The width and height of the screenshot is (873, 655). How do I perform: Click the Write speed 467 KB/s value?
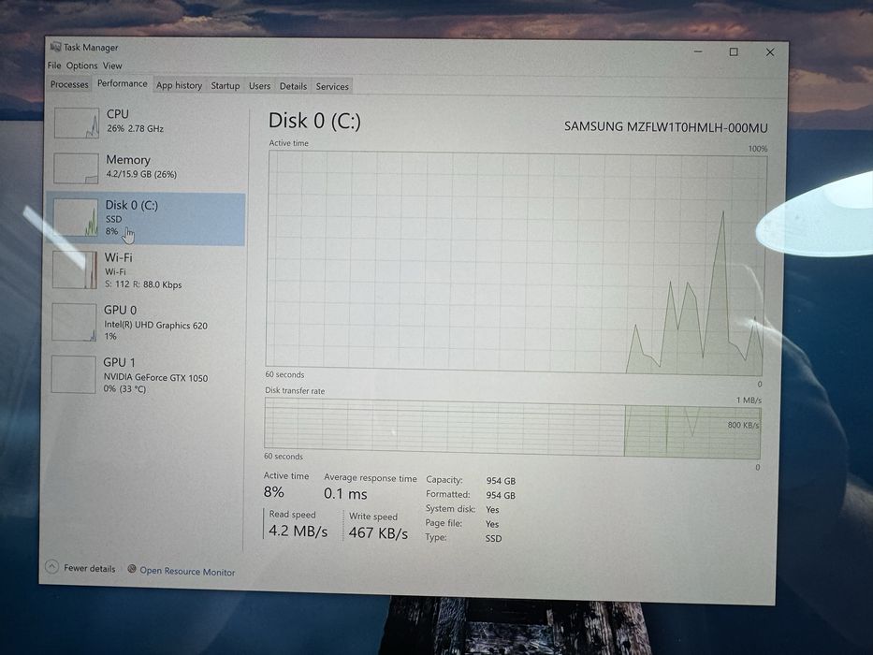tap(378, 533)
